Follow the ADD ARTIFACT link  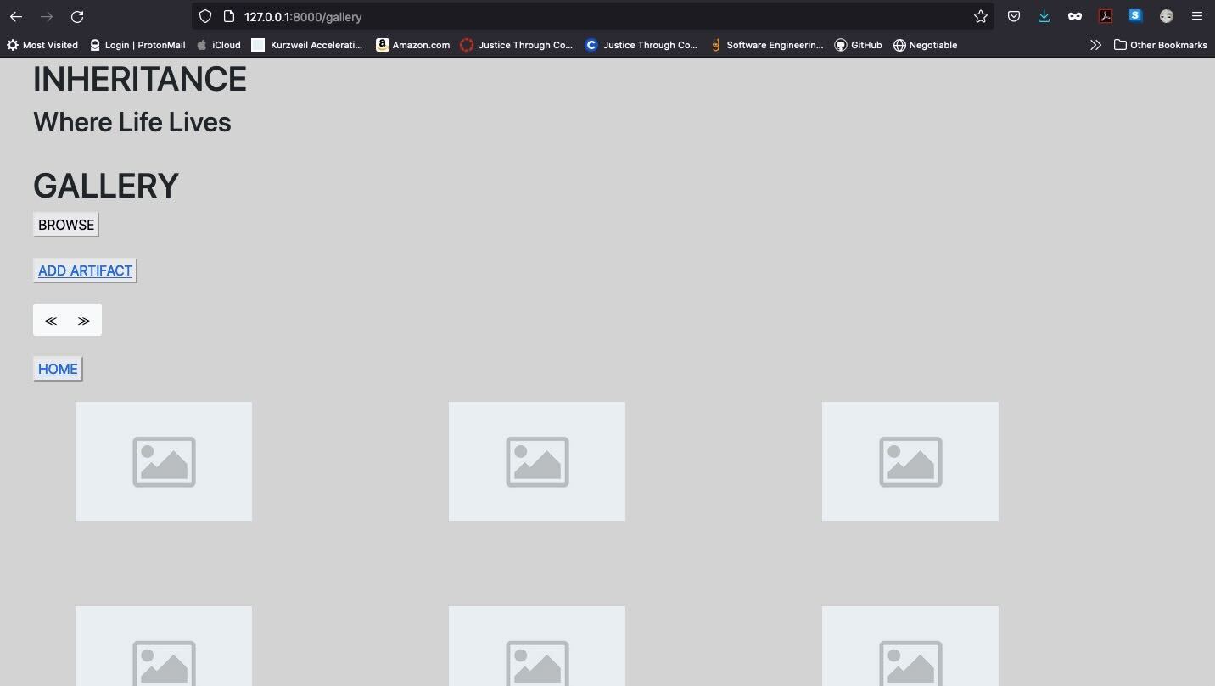85,270
